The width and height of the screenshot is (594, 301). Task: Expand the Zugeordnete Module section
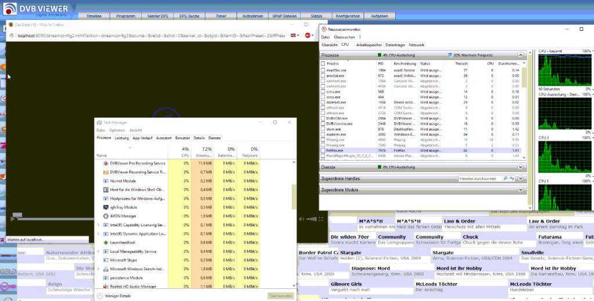[x=520, y=190]
